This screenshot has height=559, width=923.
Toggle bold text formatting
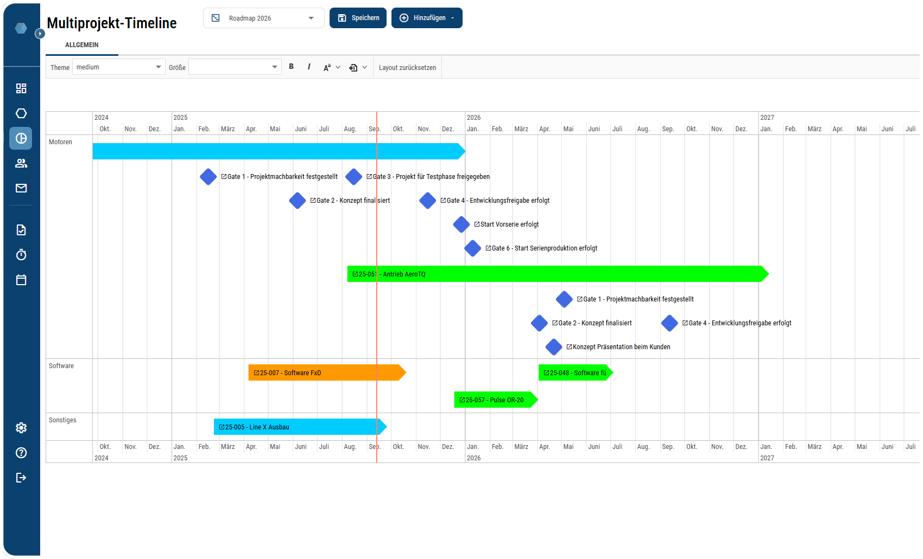[292, 67]
